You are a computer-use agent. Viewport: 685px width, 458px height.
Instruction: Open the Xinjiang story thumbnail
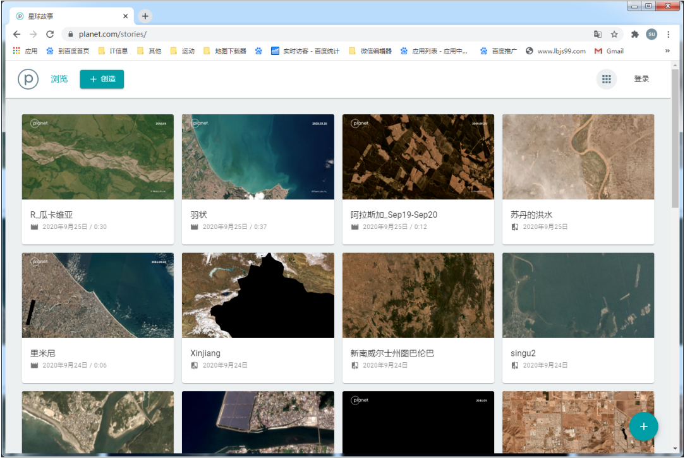tap(258, 295)
